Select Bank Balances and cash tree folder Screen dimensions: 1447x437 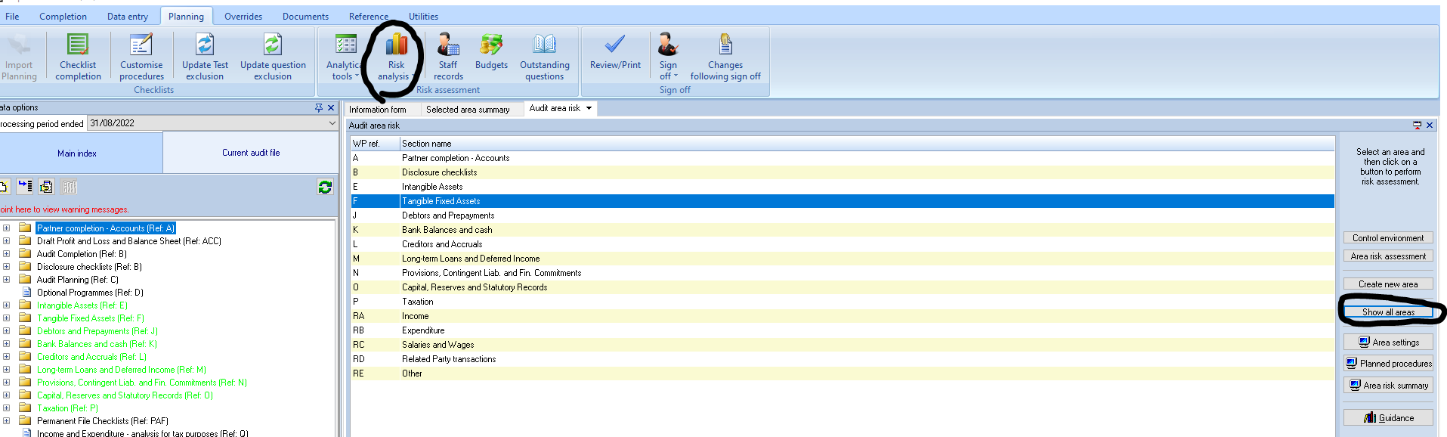point(97,344)
